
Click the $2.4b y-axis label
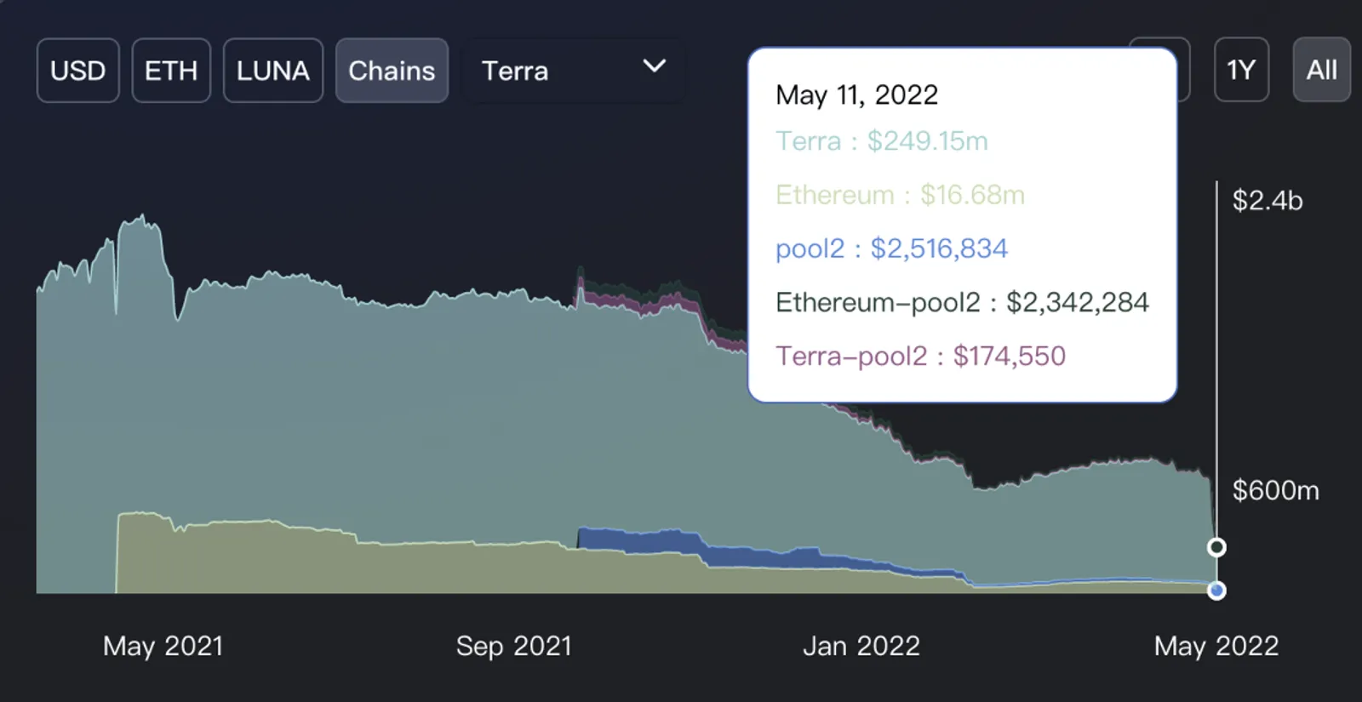(x=1268, y=201)
